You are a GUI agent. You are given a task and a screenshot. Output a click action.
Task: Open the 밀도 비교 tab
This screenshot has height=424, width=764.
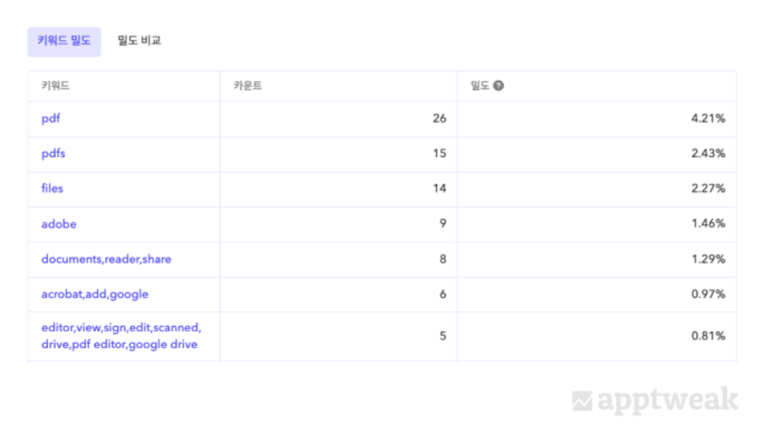pos(139,41)
